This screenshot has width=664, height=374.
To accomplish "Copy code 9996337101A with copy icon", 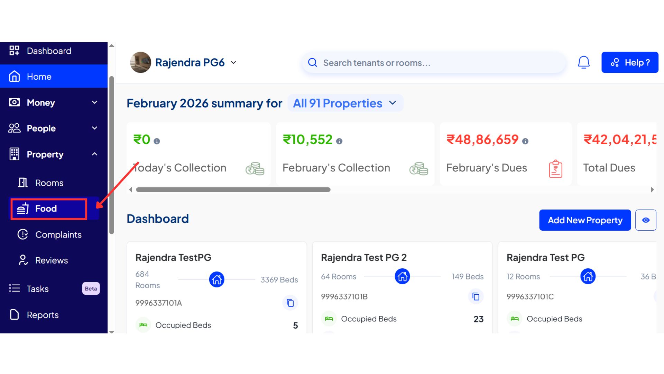I will pyautogui.click(x=290, y=303).
